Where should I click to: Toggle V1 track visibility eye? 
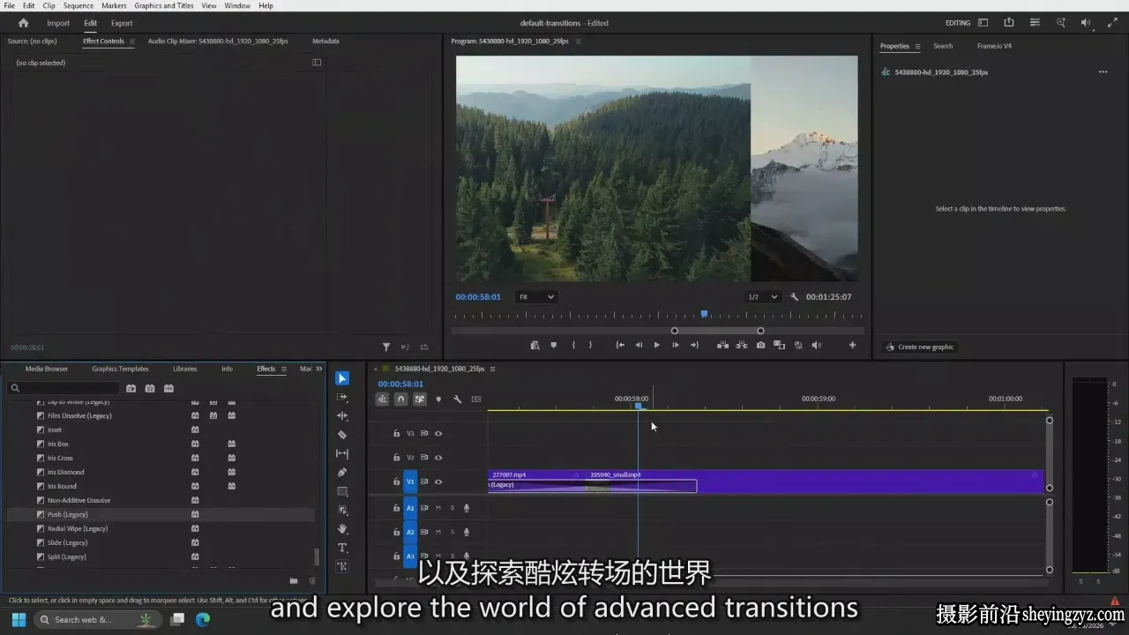coord(438,482)
